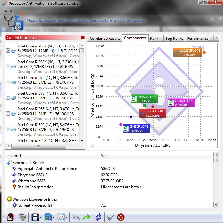Click processor list scroll down arrow
This screenshot has height=223, width=223.
tap(82, 141)
